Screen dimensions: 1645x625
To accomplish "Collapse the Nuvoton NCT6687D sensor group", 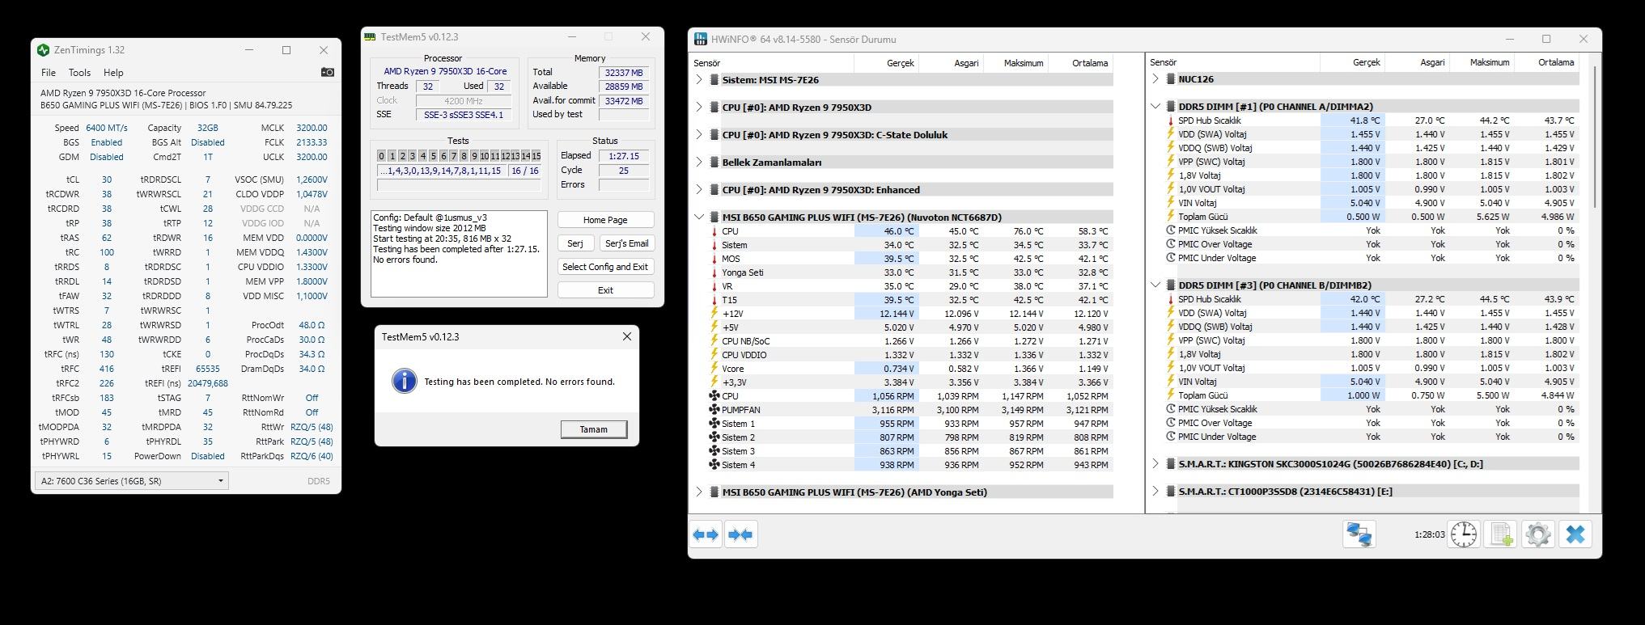I will tap(699, 217).
